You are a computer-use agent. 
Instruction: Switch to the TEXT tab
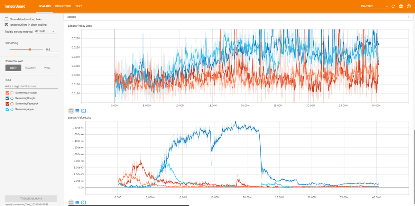(79, 6)
